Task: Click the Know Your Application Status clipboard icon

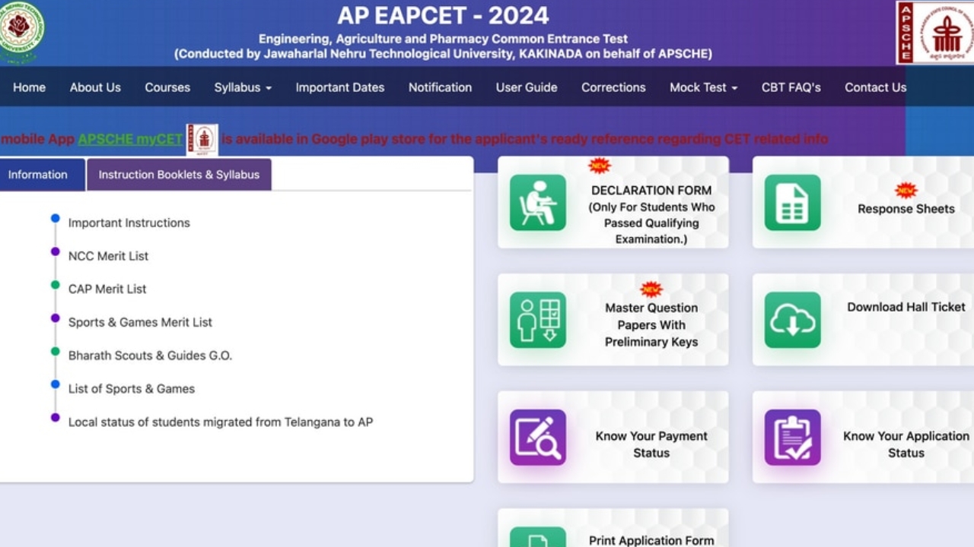Action: [x=793, y=438]
